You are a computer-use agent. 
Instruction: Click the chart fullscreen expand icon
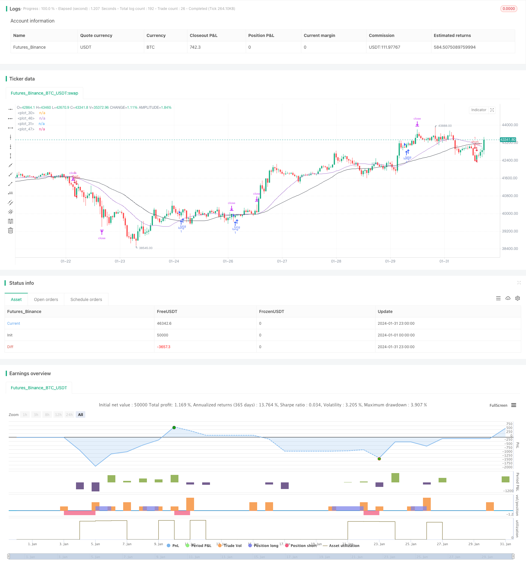pos(492,110)
